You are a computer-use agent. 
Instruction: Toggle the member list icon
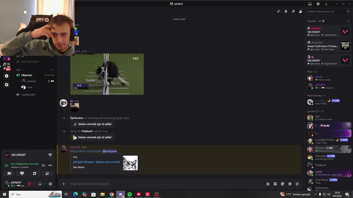tap(300, 11)
